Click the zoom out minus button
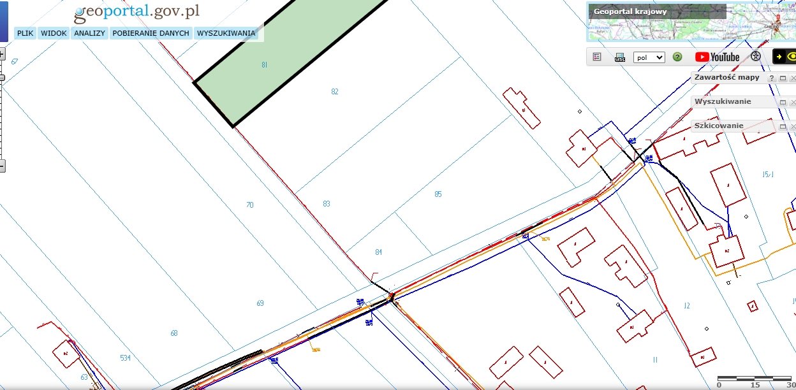This screenshot has height=390, width=796. (x=2, y=166)
